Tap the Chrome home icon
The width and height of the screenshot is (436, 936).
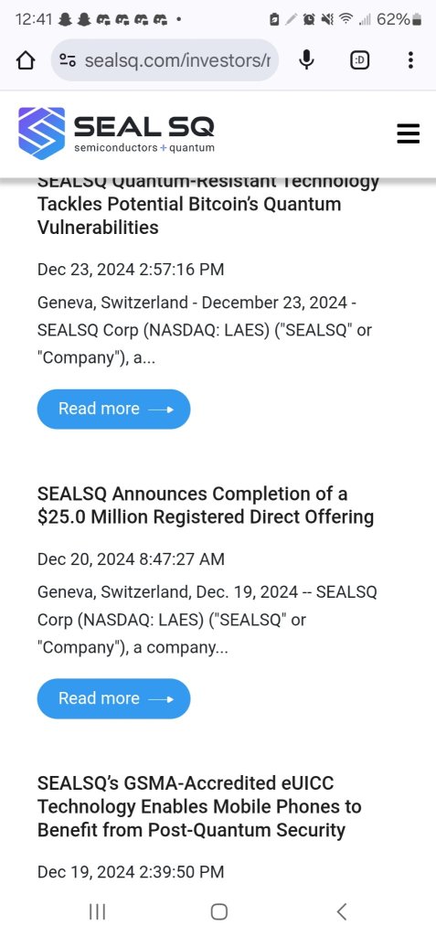click(25, 60)
